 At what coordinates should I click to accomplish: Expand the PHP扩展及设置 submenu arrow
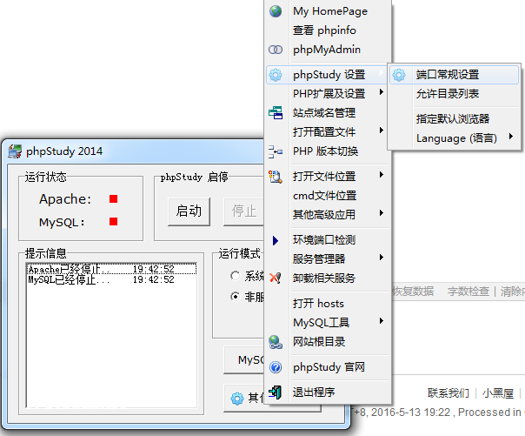pos(382,92)
